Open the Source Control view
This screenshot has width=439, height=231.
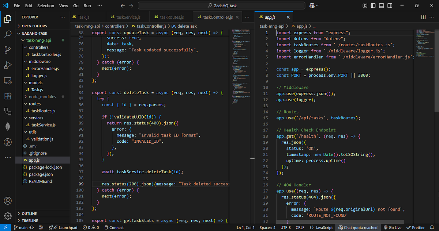[8, 50]
